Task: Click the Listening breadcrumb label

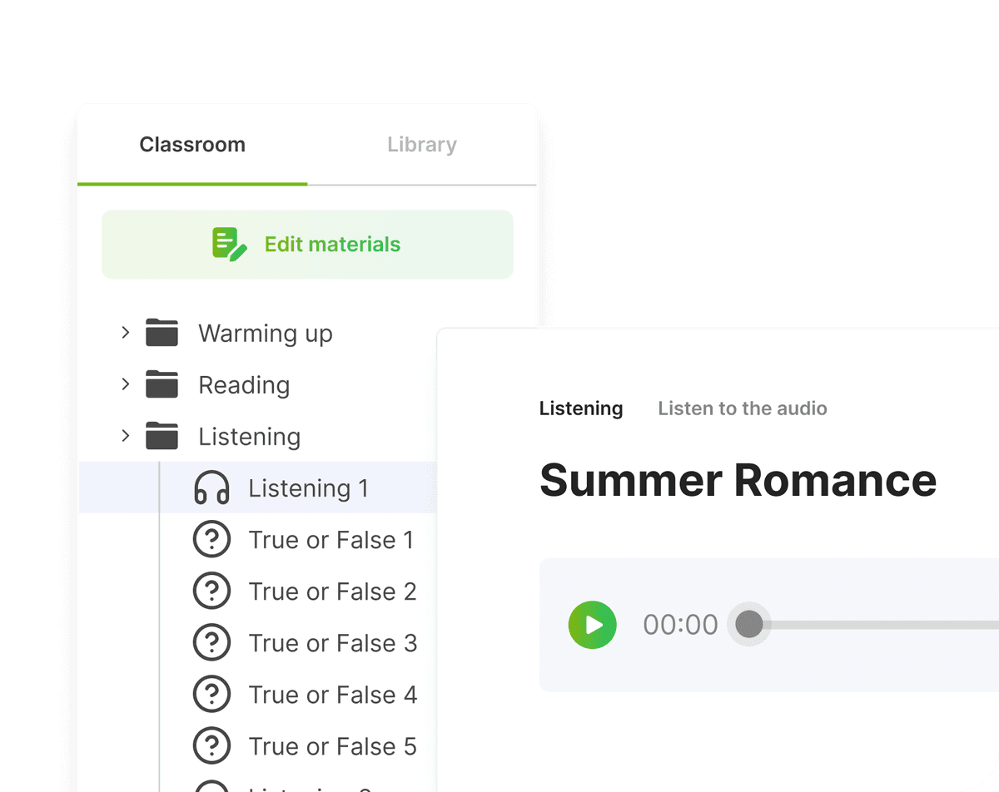Action: [581, 408]
